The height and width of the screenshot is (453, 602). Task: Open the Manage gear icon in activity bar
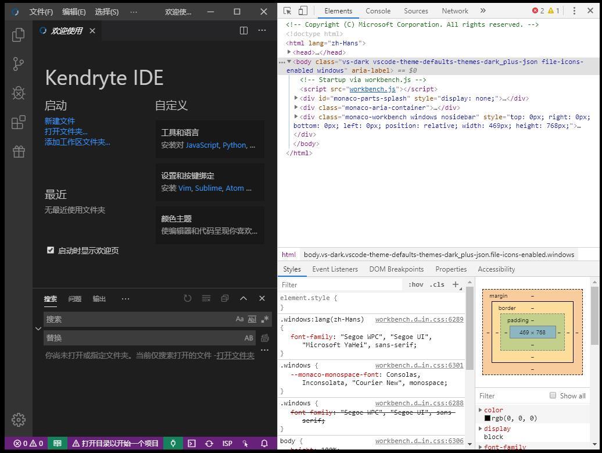coord(19,420)
